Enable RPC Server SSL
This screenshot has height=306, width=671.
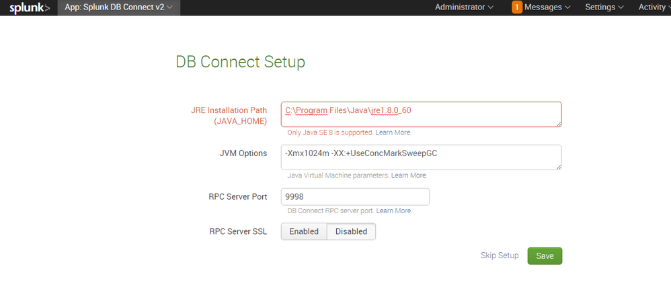tap(303, 231)
